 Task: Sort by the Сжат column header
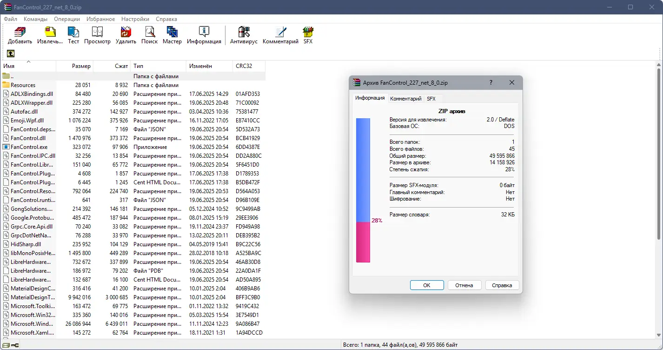coord(112,66)
